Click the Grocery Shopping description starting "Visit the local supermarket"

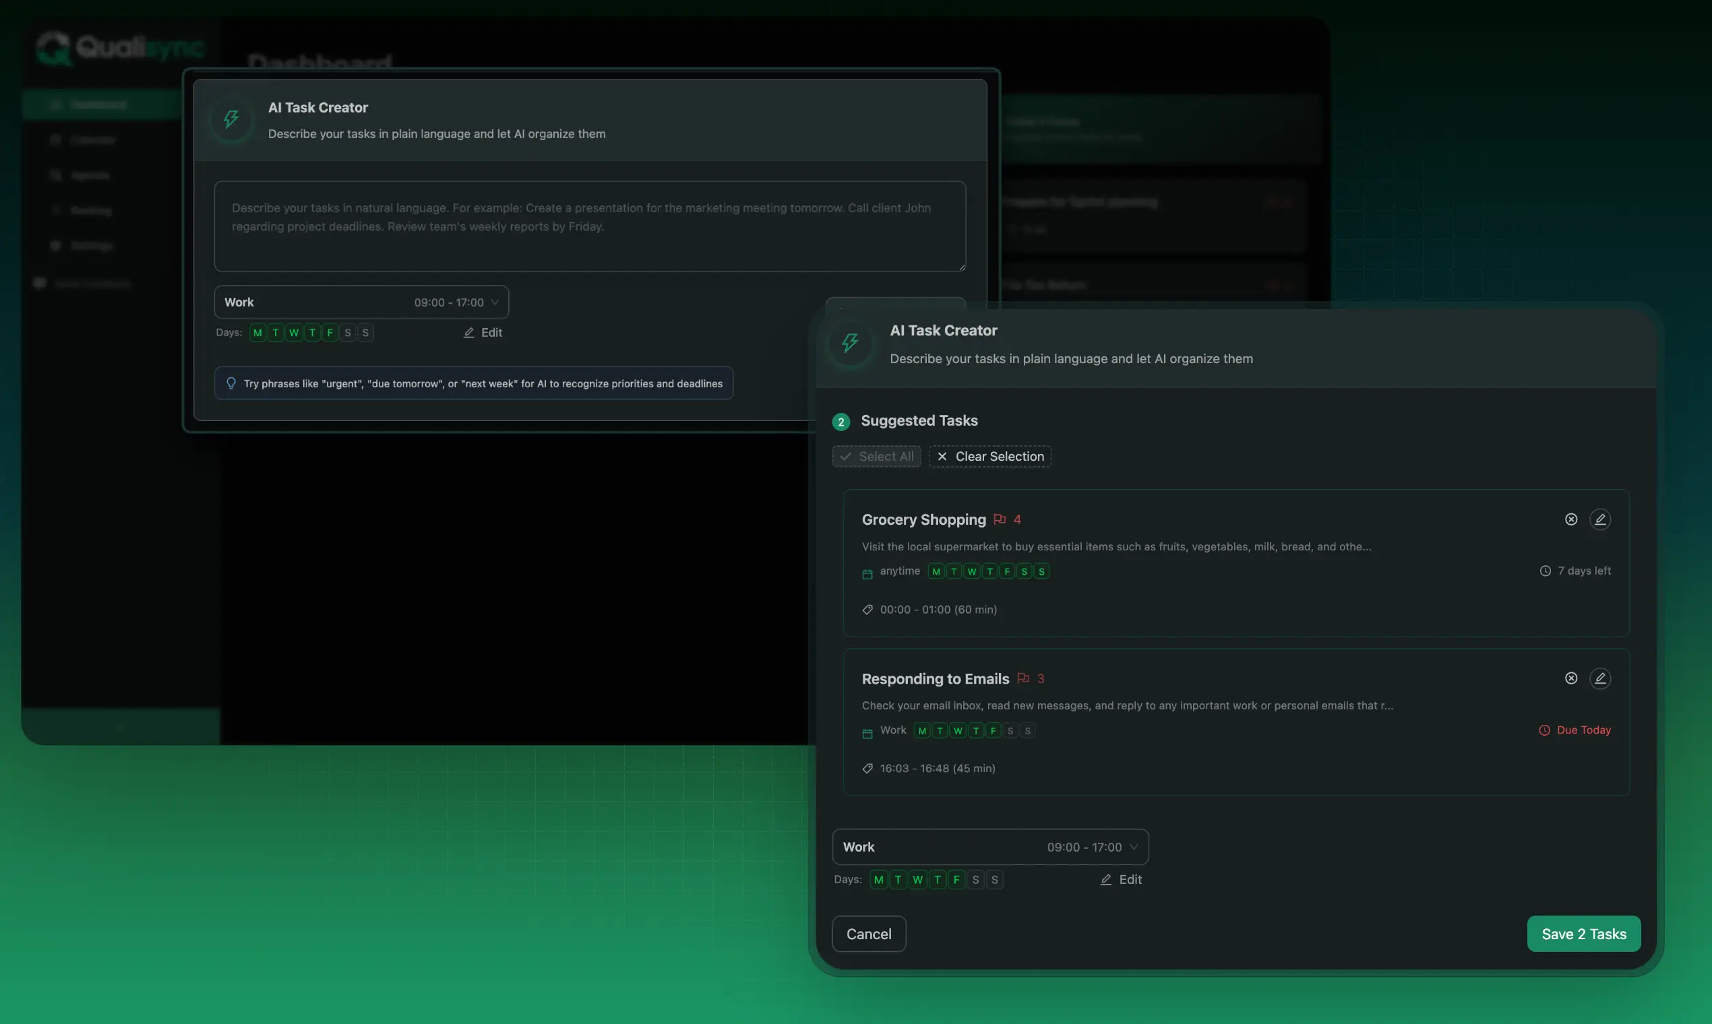(1116, 546)
